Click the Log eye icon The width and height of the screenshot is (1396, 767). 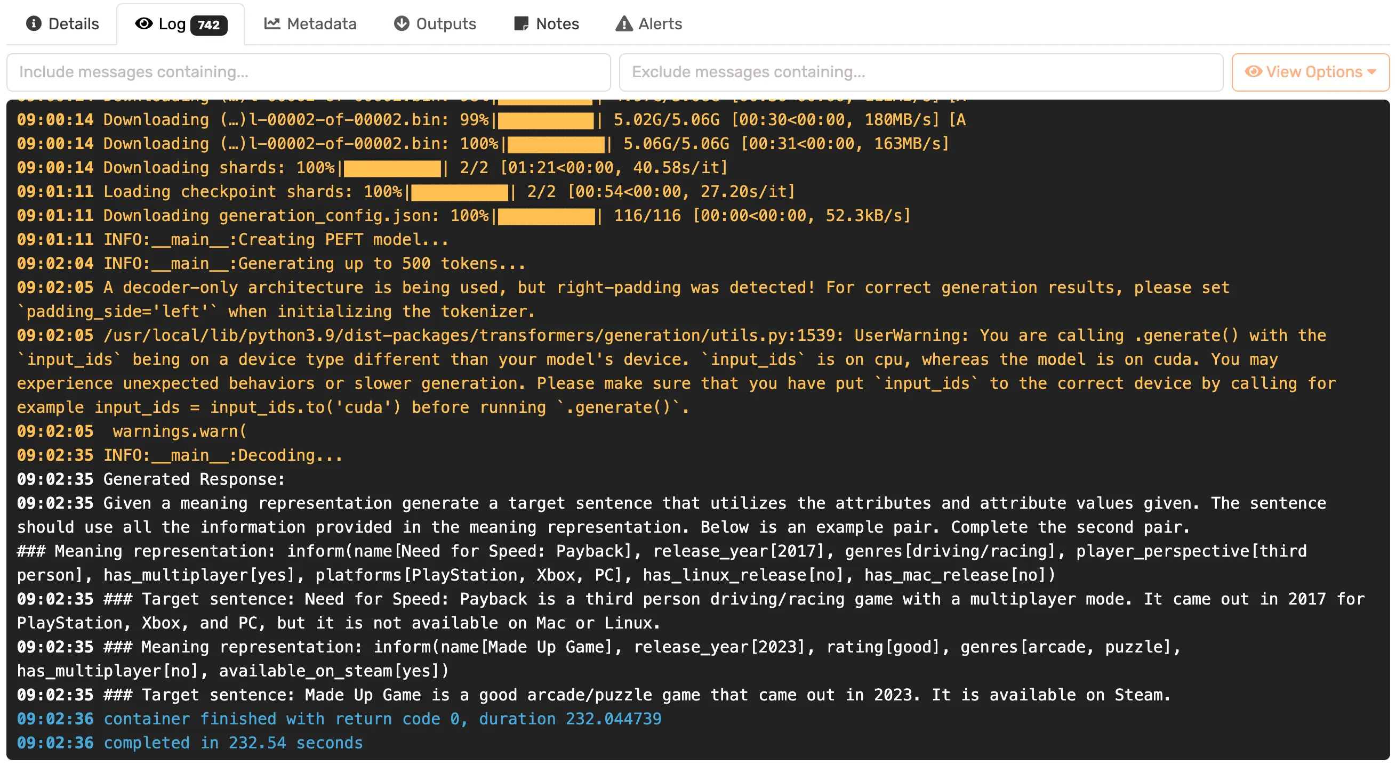coord(143,24)
